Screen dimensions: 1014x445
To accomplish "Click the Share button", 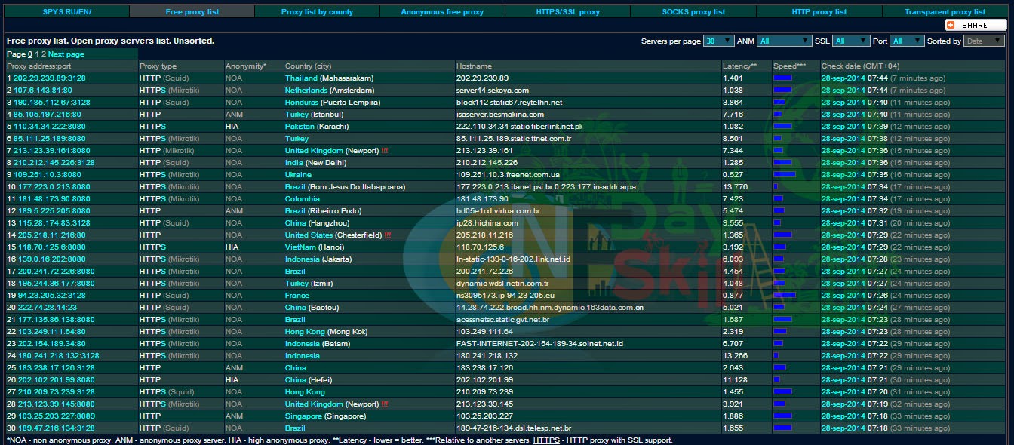I will [x=976, y=25].
